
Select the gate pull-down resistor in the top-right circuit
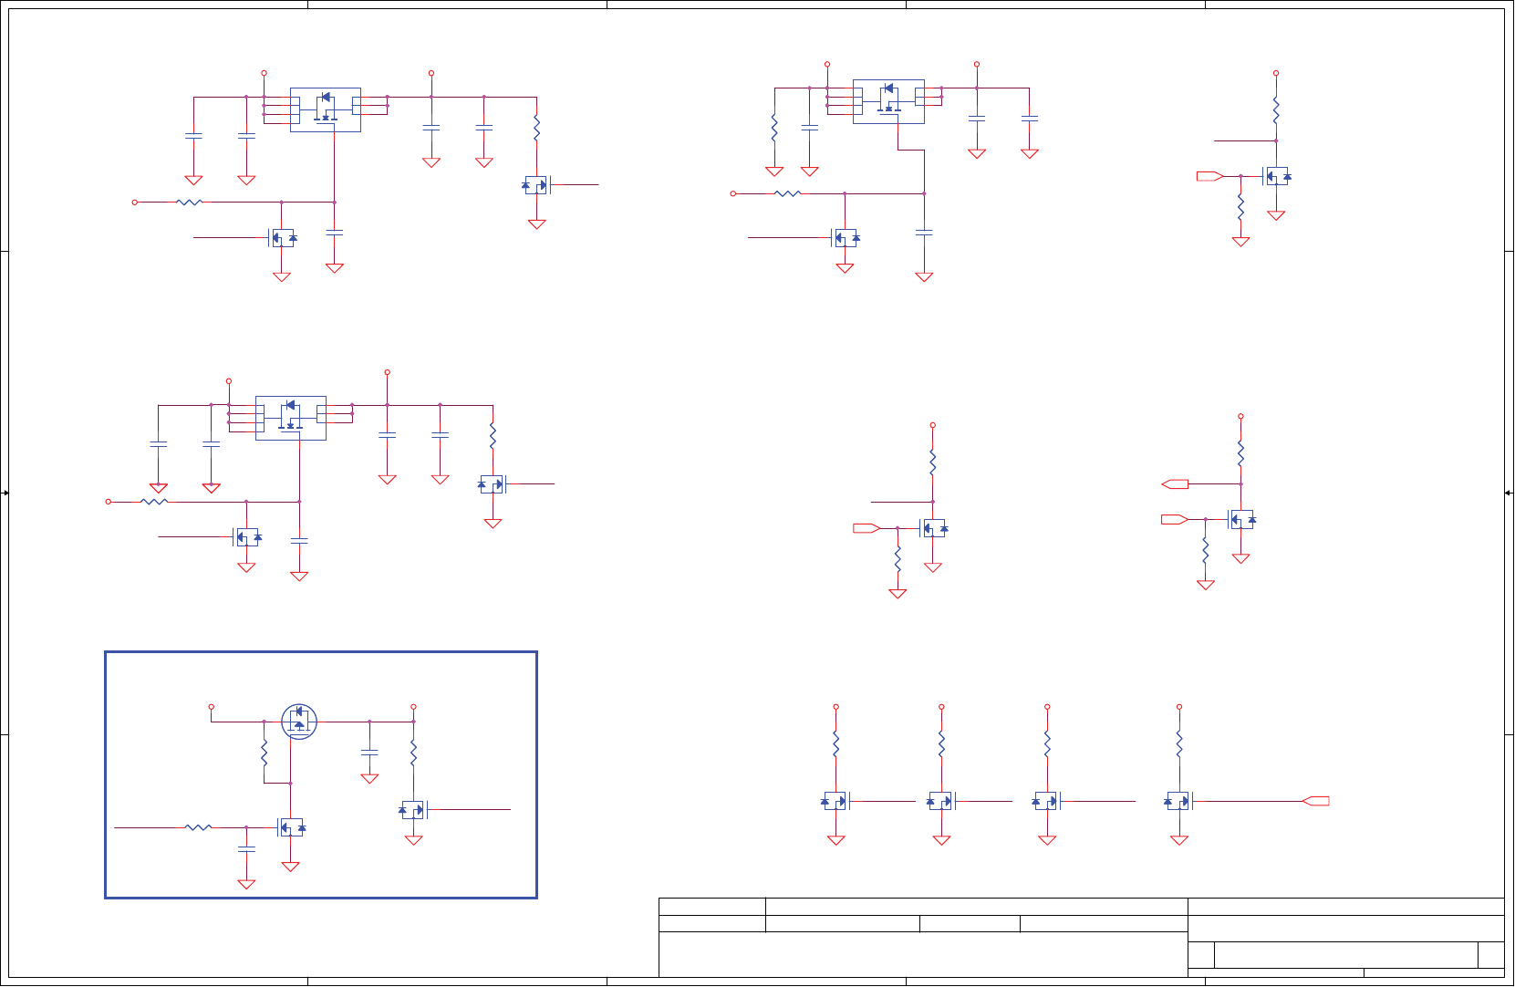[1240, 206]
